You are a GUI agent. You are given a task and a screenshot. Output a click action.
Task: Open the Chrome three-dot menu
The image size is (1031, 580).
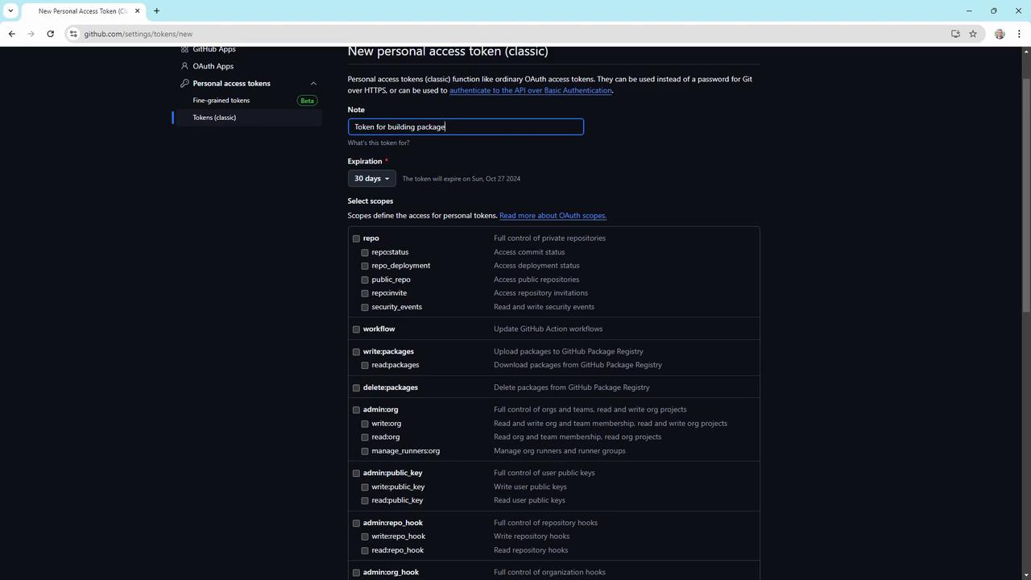pyautogui.click(x=1019, y=34)
